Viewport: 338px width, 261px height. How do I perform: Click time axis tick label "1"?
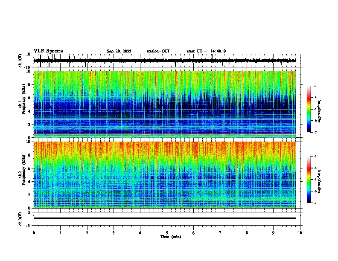click(60, 233)
